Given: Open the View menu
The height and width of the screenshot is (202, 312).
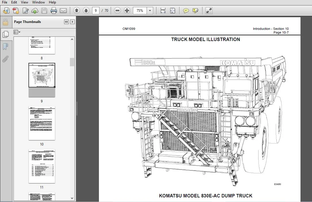Looking at the screenshot, I should (x=24, y=2).
